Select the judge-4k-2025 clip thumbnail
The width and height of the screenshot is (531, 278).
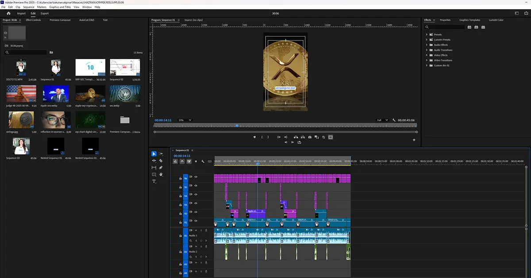point(22,94)
